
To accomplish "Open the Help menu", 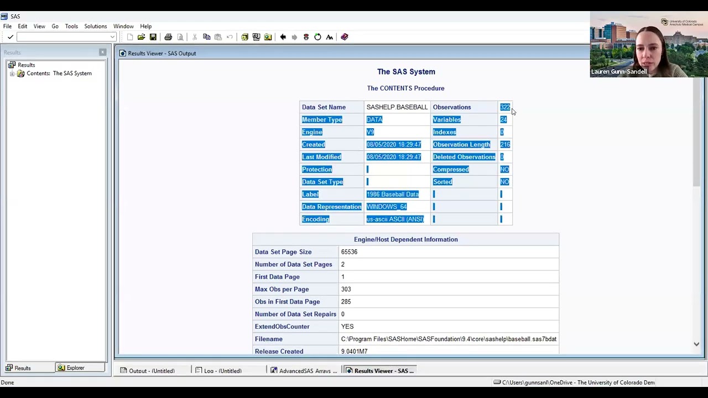I will pyautogui.click(x=145, y=26).
